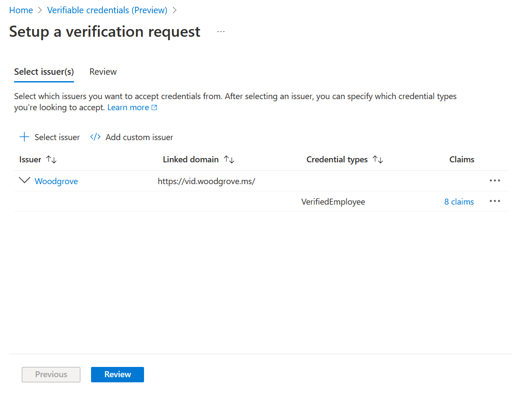Click the code brackets icon for custom issuer
Viewport: 512px width, 393px height.
click(x=95, y=137)
